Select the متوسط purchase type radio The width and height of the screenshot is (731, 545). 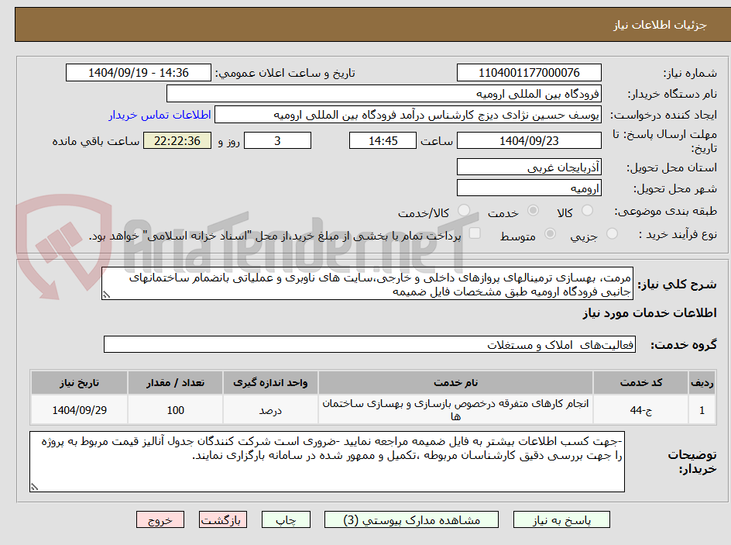pyautogui.click(x=550, y=234)
